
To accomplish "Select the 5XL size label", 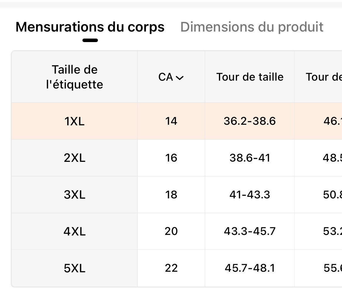I will [75, 268].
